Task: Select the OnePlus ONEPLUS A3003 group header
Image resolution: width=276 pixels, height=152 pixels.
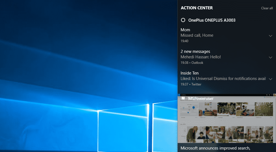Action: [212, 20]
